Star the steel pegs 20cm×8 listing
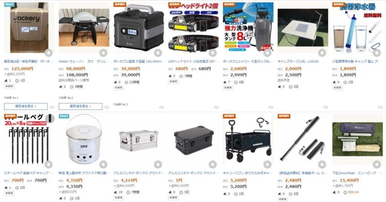The height and width of the screenshot is (202, 386). [x=49, y=164]
